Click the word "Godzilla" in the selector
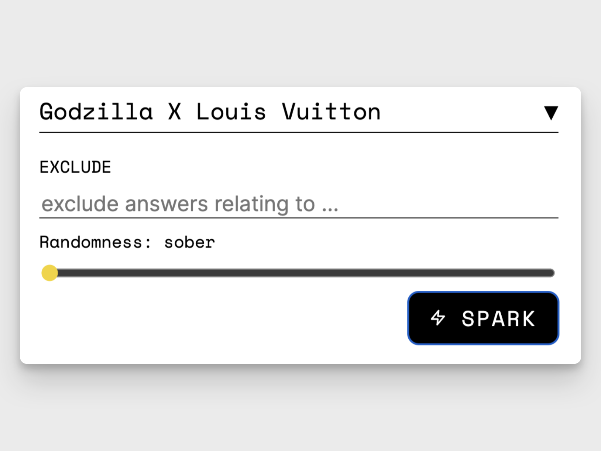This screenshot has height=451, width=601. click(x=96, y=112)
